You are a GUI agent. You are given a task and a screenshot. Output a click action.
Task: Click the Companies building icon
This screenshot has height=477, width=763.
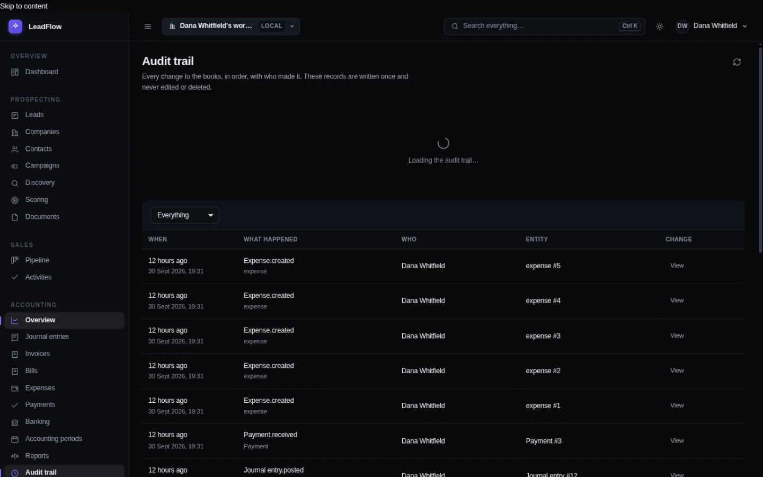click(15, 132)
